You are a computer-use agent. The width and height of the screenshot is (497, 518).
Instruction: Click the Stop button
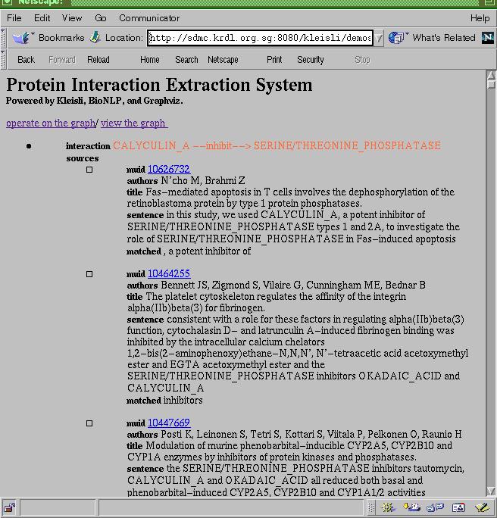click(x=362, y=60)
